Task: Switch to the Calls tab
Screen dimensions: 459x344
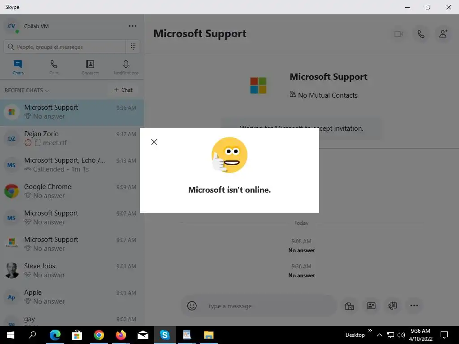Action: tap(54, 67)
